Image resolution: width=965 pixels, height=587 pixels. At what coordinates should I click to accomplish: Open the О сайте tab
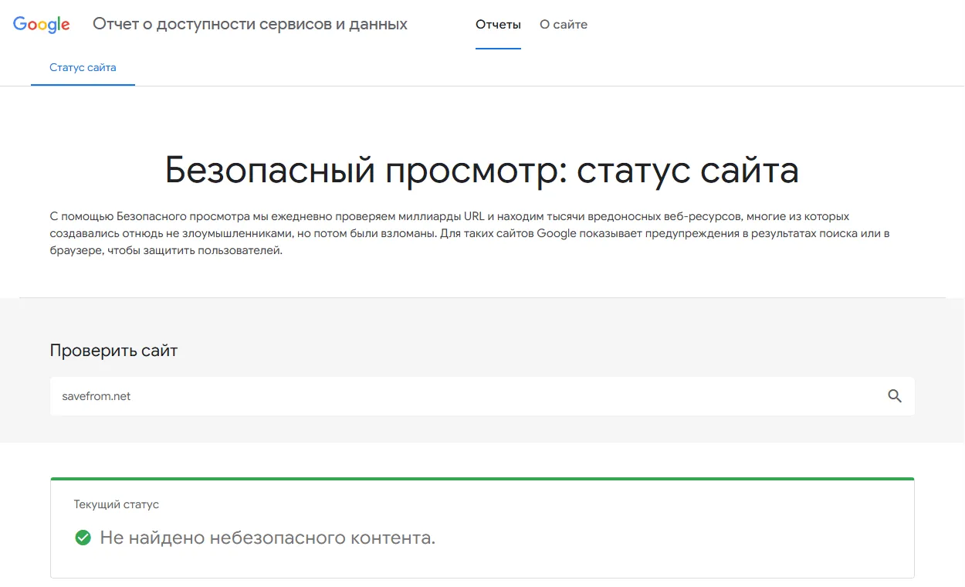(x=564, y=25)
